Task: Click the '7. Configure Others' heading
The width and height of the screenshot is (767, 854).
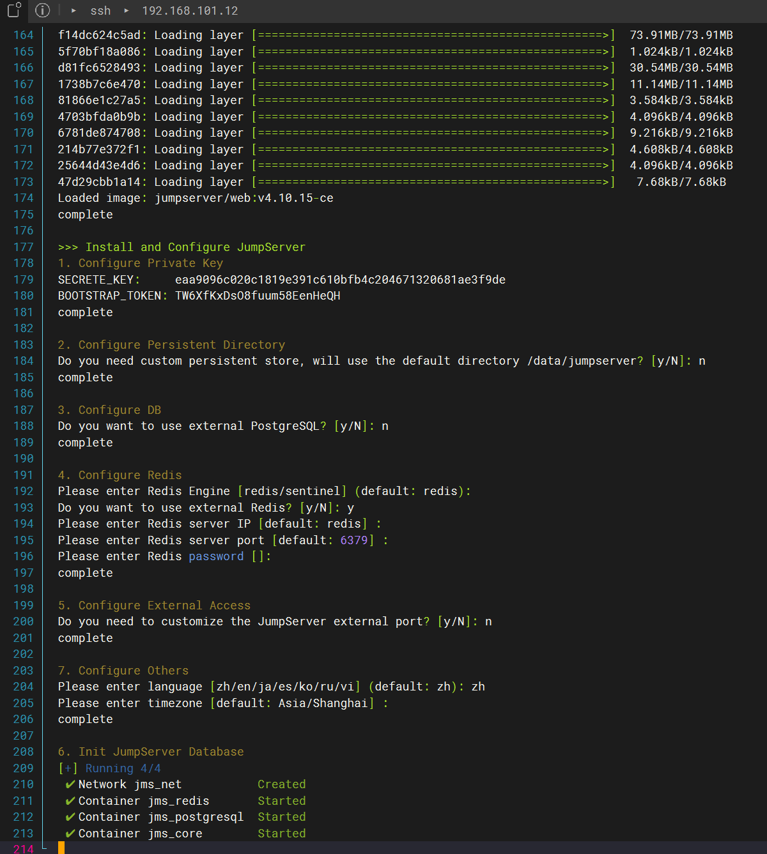Action: pos(123,671)
